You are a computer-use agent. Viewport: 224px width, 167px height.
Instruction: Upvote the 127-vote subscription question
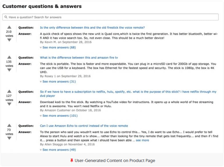[9, 91]
